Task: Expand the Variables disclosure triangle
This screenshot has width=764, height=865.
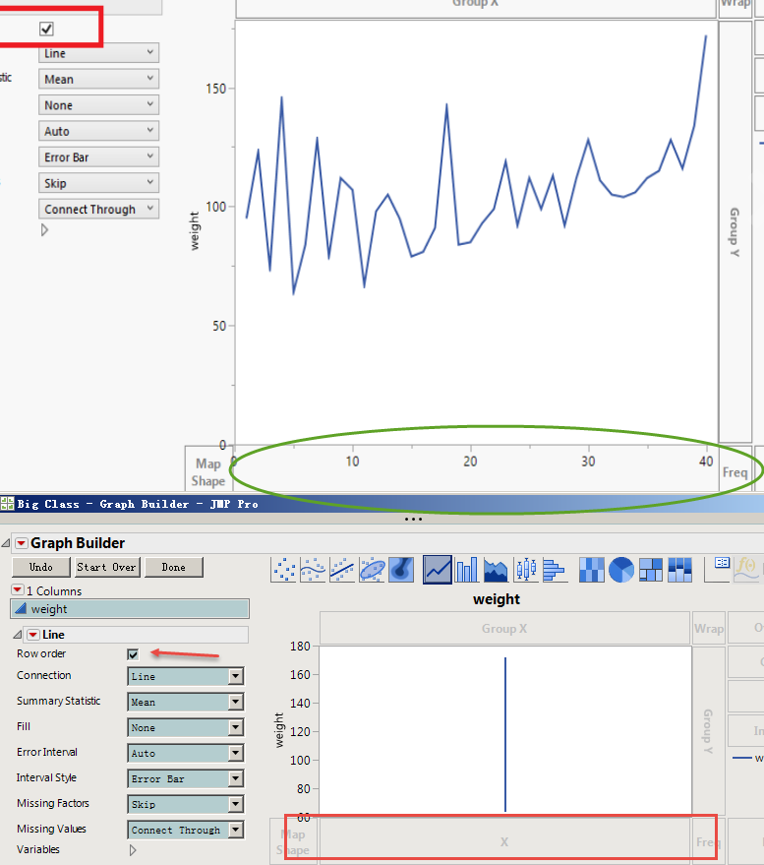Action: pos(133,850)
